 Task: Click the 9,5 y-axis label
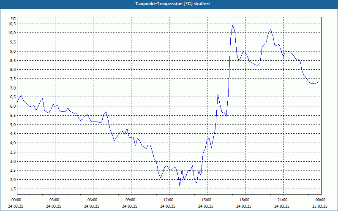coord(13,42)
